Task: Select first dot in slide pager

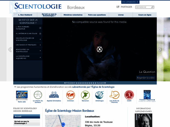Action: (x=77, y=83)
